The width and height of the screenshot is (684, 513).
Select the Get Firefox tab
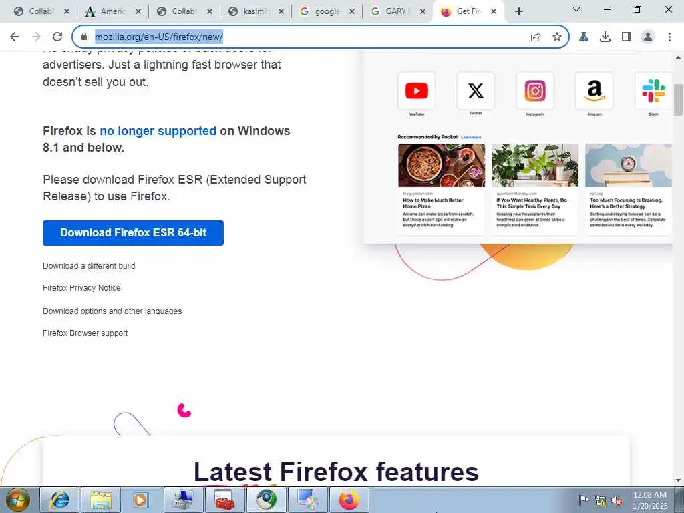click(x=462, y=11)
